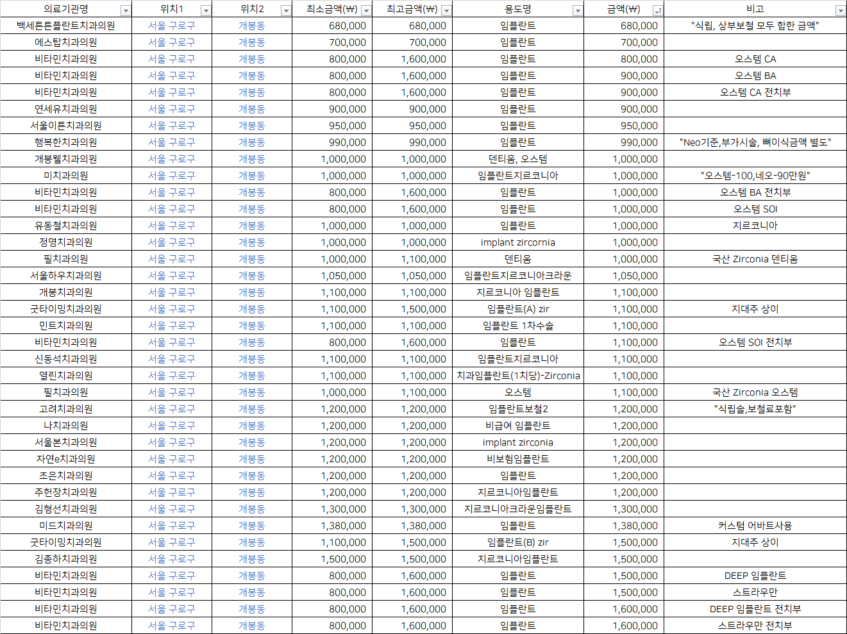This screenshot has width=847, height=634.
Task: Click the 임플란트(B) zir usage cell
Action: tap(518, 542)
